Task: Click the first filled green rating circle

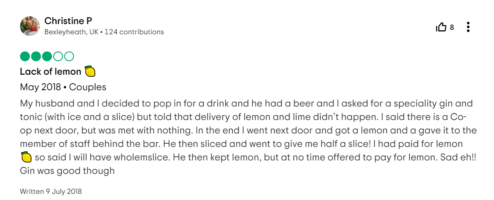Action: (25, 56)
